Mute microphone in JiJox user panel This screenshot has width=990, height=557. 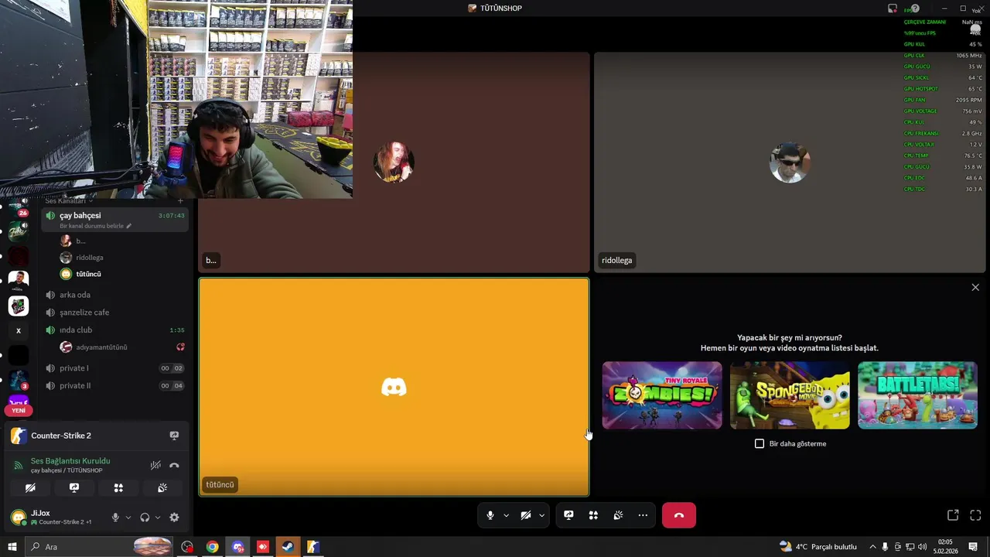click(x=115, y=518)
